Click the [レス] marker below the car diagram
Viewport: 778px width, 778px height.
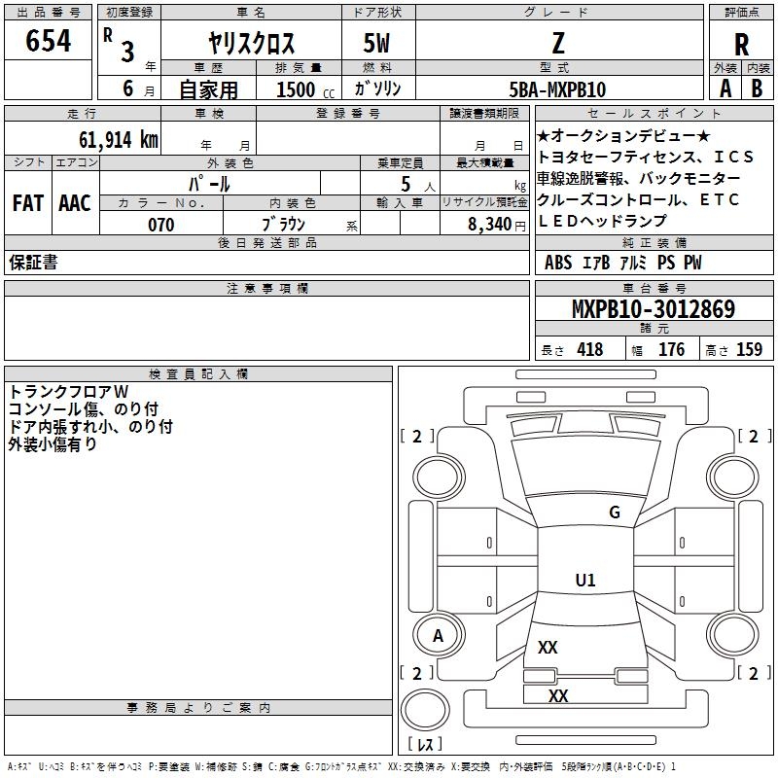click(x=424, y=745)
